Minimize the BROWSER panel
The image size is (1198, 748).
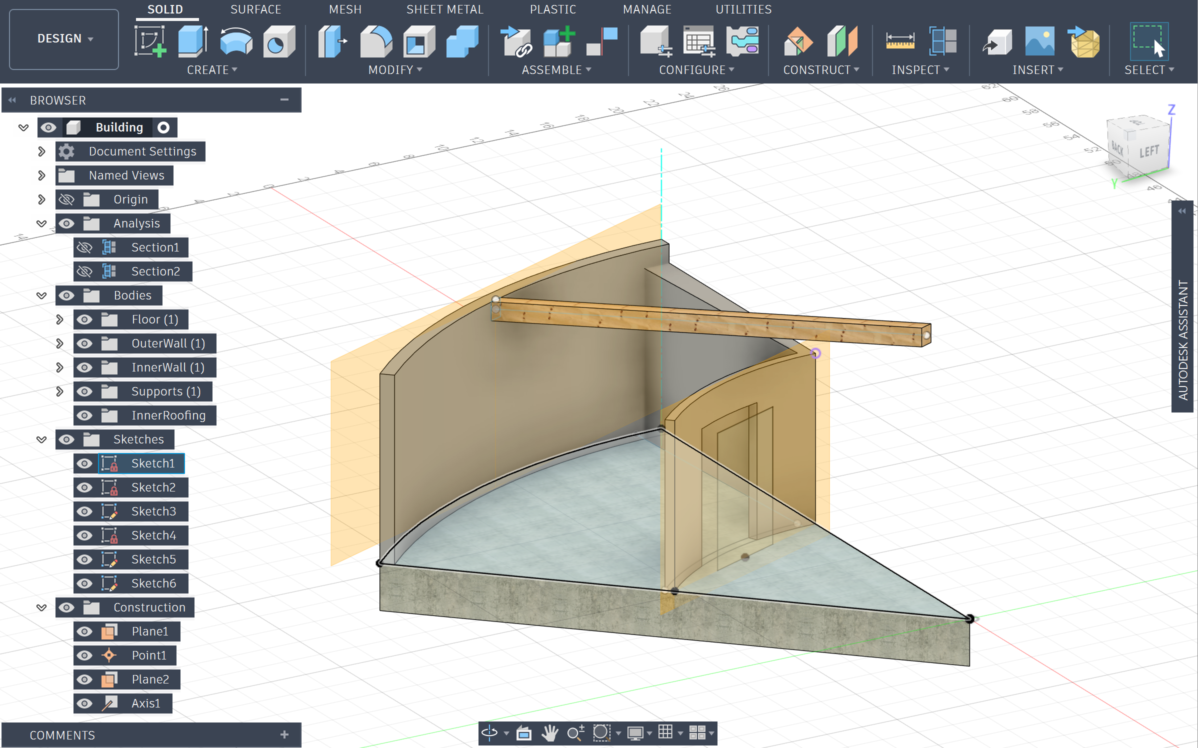tap(284, 100)
